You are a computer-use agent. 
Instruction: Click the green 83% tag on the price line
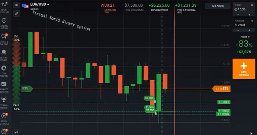pos(27,89)
